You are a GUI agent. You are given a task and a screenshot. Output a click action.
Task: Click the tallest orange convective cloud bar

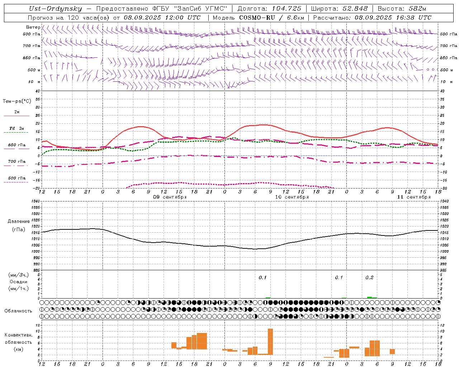[270, 342]
